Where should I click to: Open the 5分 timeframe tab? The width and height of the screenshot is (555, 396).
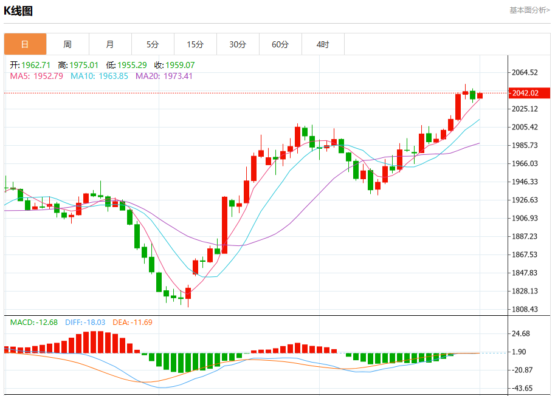click(x=153, y=44)
